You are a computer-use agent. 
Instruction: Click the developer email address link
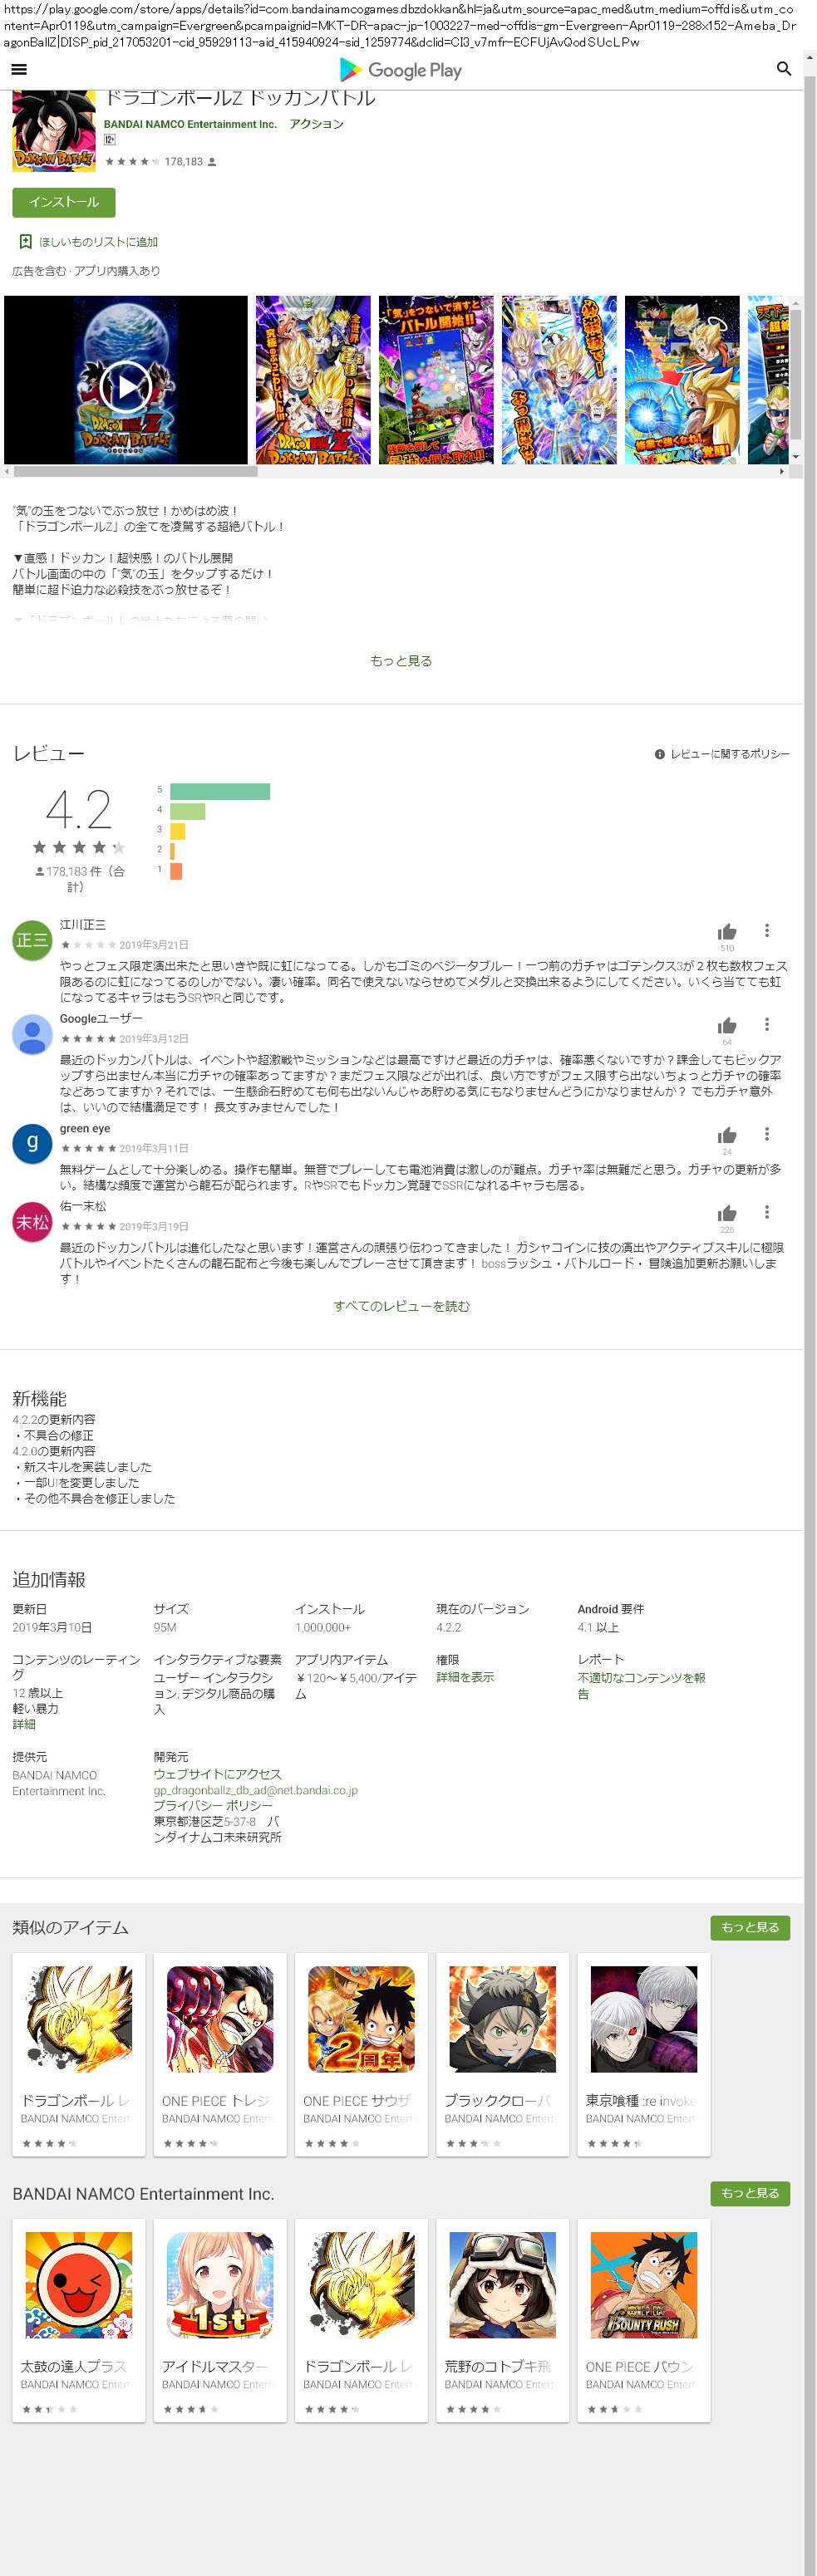click(255, 1790)
